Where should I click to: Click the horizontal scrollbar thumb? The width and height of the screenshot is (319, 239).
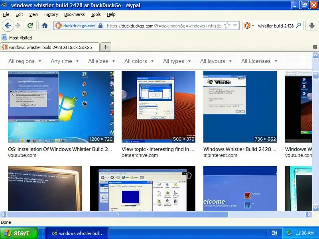coord(118,214)
